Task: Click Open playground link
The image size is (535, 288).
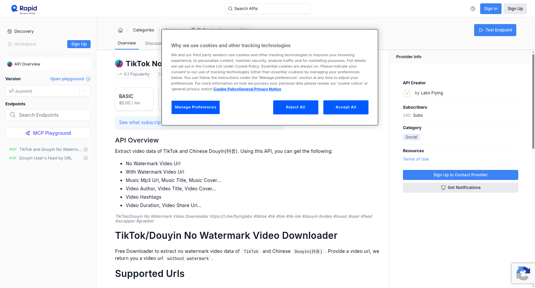Action: click(70, 79)
